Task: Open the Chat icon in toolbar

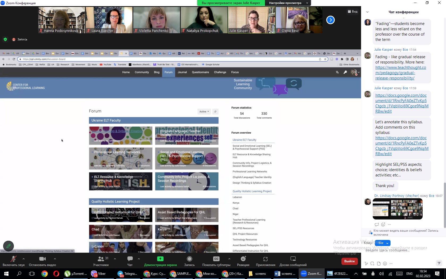Action: (x=130, y=259)
